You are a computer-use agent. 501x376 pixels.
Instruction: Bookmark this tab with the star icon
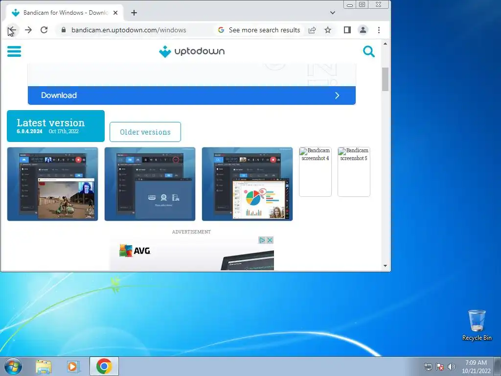pos(328,30)
